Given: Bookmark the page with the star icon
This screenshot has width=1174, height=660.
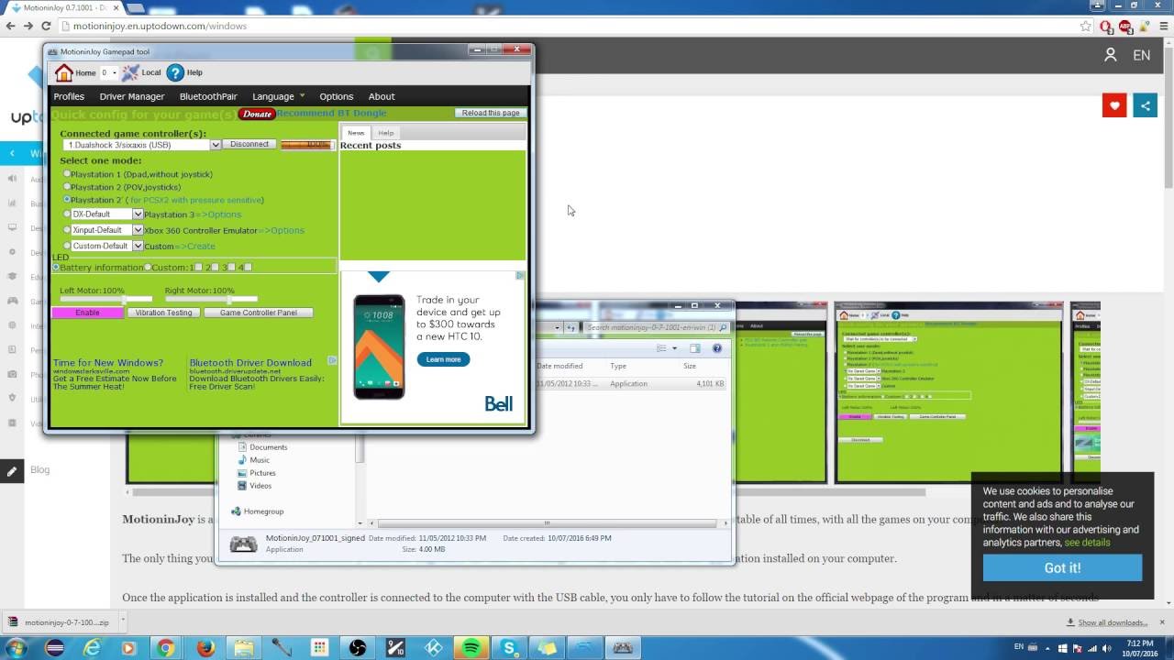Looking at the screenshot, I should 1086,27.
